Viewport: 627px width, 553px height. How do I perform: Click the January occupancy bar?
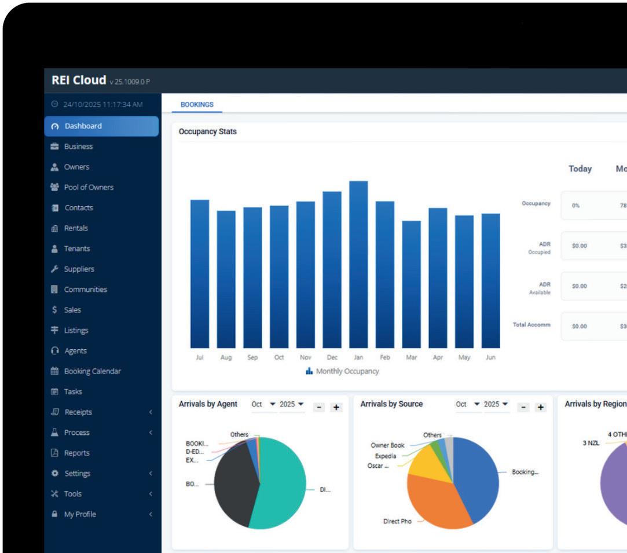point(358,264)
